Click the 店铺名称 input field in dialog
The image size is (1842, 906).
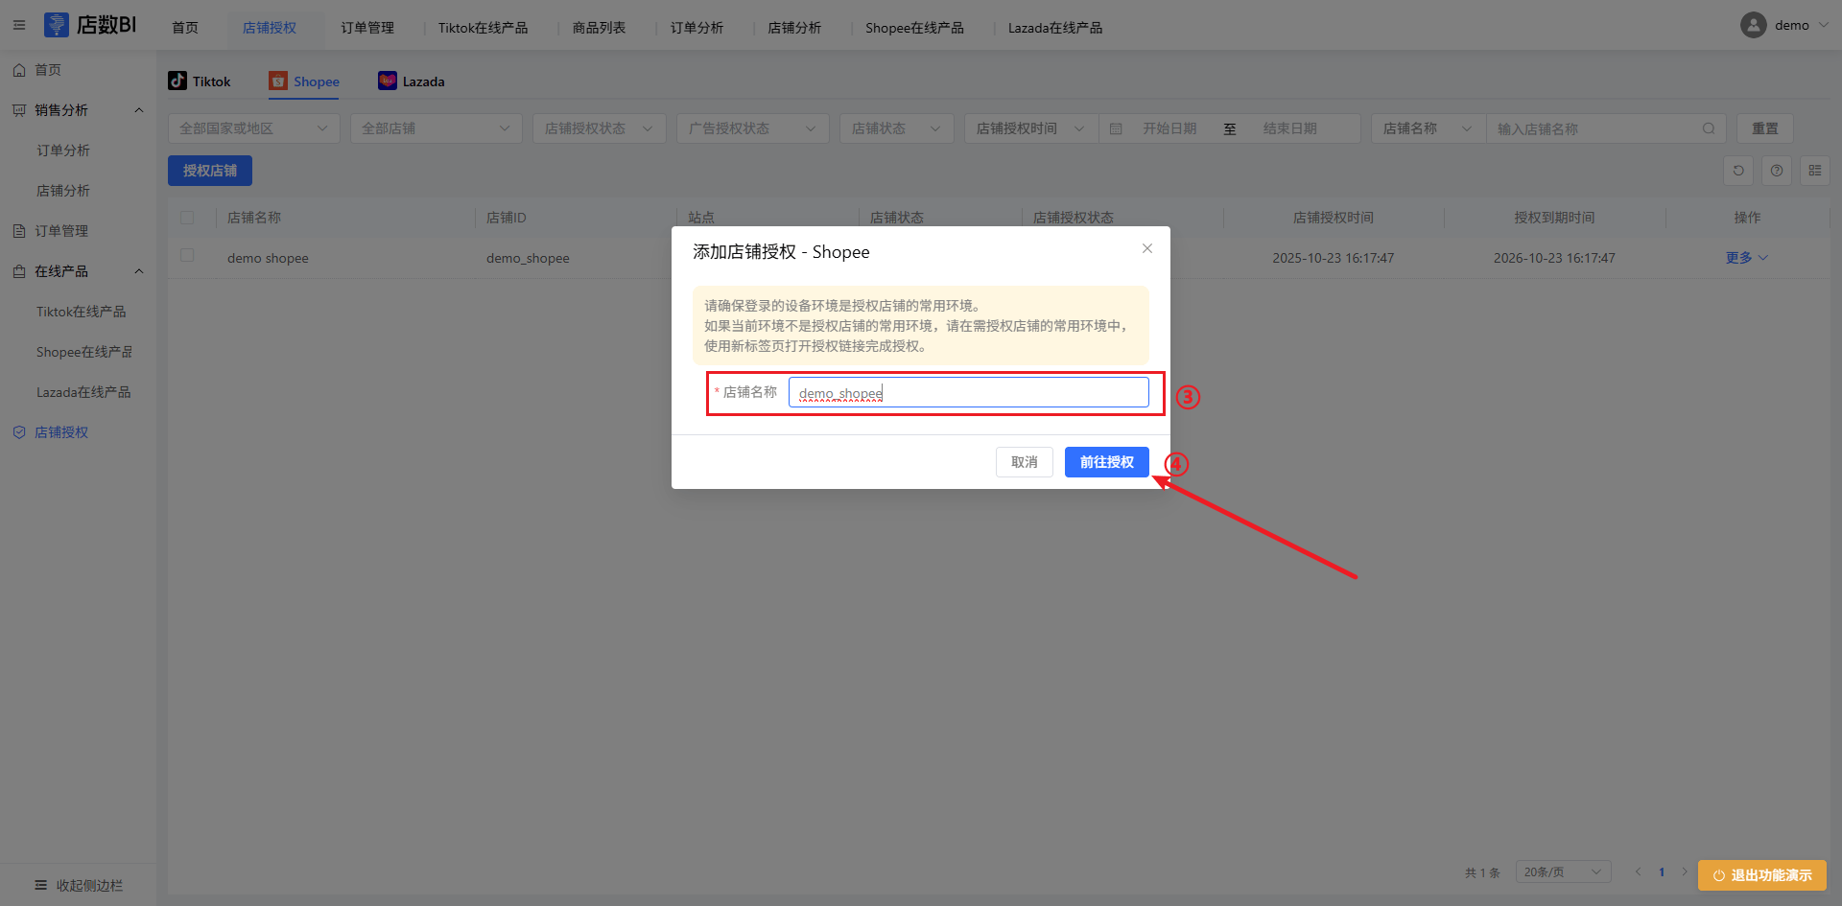coord(968,393)
